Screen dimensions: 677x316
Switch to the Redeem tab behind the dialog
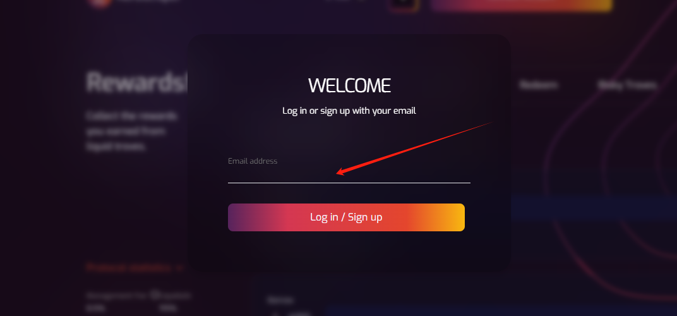539,85
